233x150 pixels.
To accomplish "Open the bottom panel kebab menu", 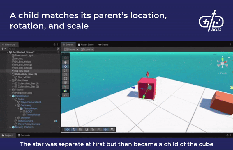I will point(231,135).
